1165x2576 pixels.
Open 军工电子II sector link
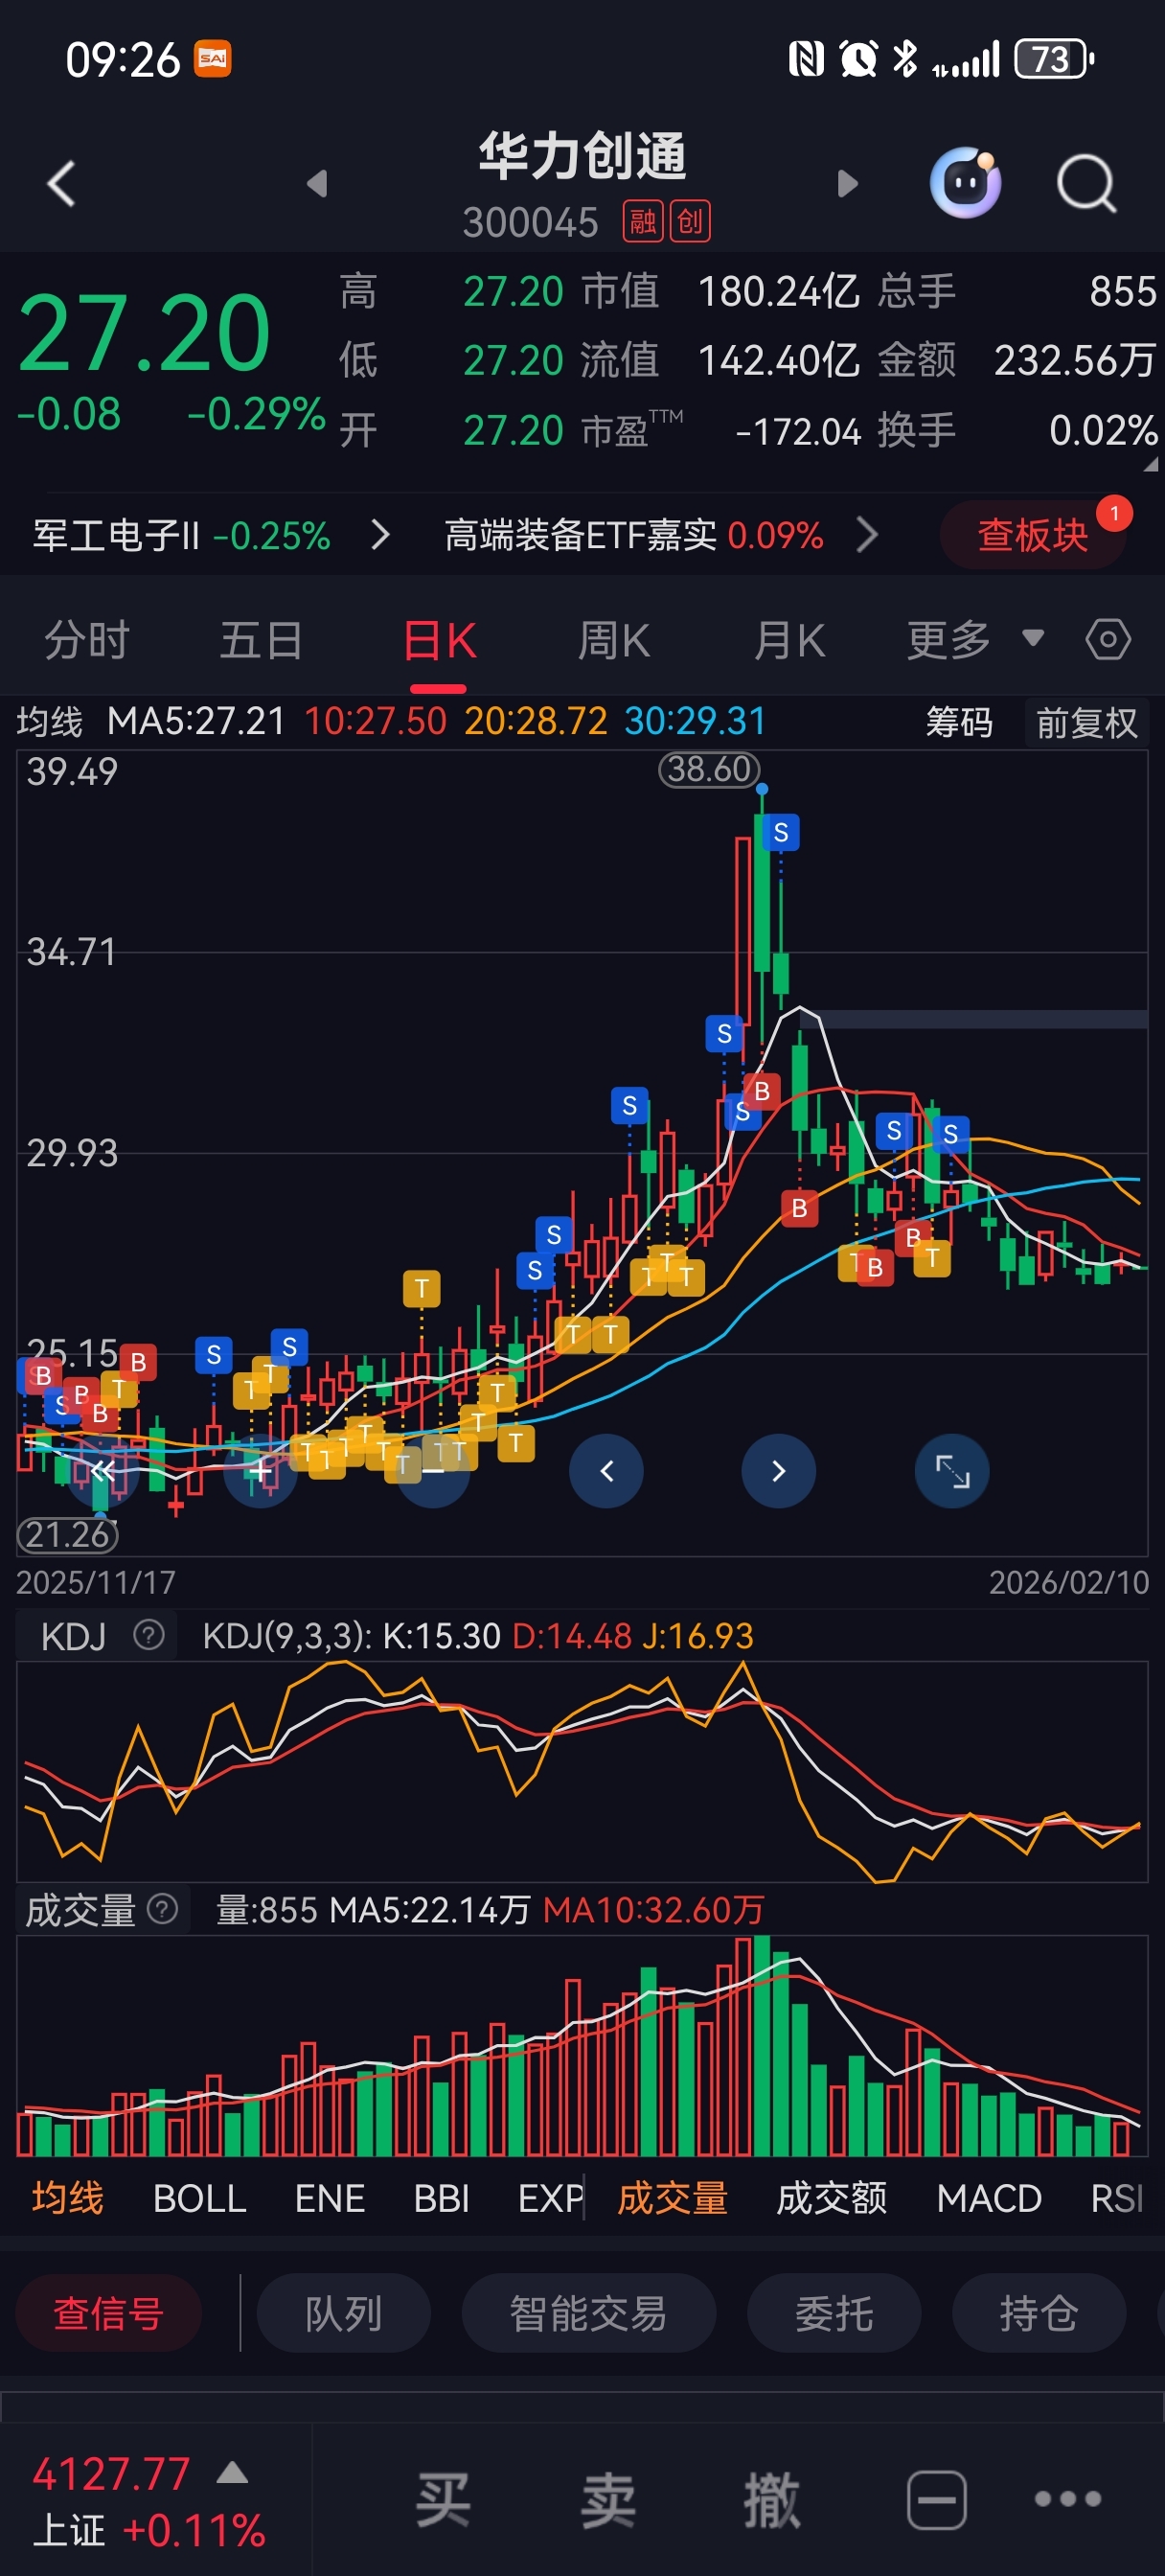181,535
